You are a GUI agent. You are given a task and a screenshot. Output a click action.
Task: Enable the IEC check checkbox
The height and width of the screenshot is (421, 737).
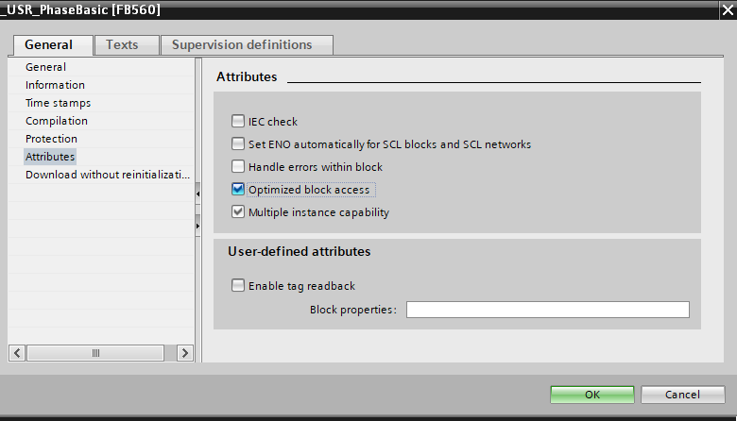coord(238,122)
